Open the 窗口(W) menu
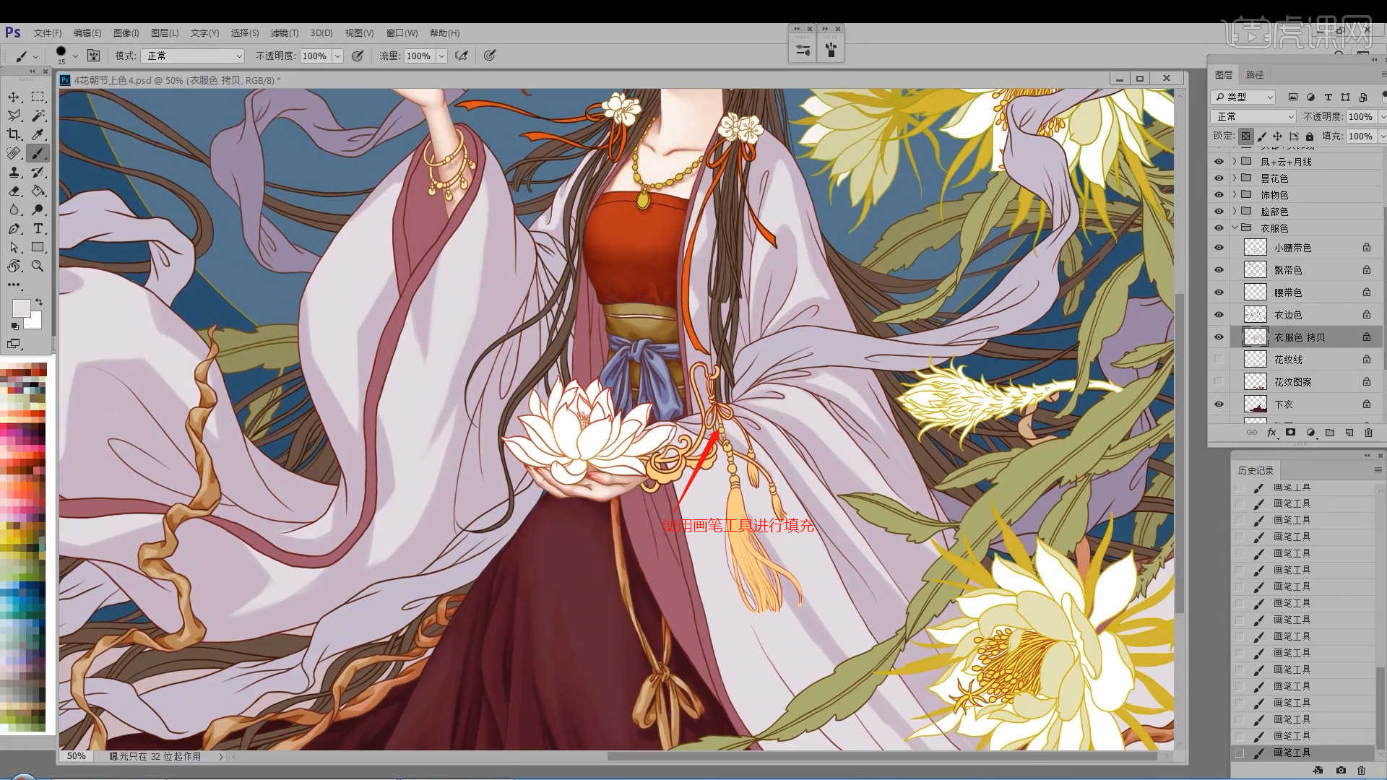The height and width of the screenshot is (780, 1387). 402,33
